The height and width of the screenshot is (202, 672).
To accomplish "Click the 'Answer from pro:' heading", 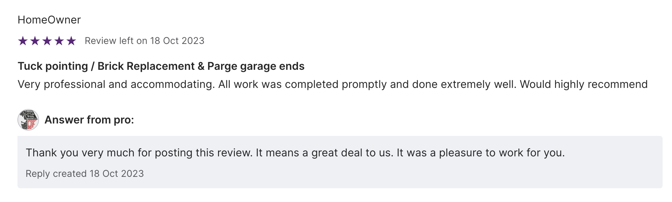I will click(x=89, y=120).
